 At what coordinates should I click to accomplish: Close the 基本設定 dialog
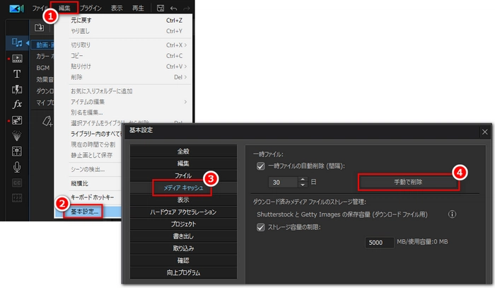coord(485,132)
